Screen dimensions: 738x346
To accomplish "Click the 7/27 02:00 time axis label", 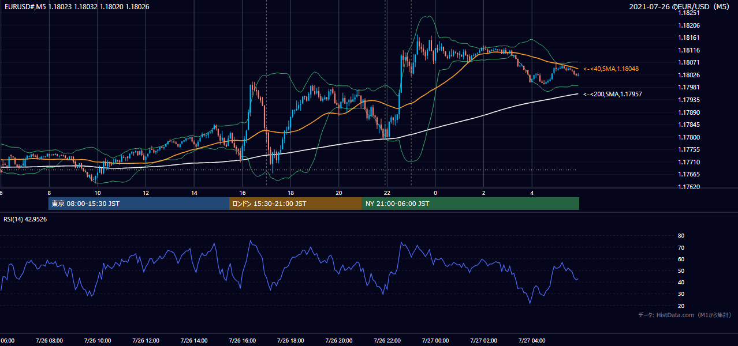I will 483,340.
